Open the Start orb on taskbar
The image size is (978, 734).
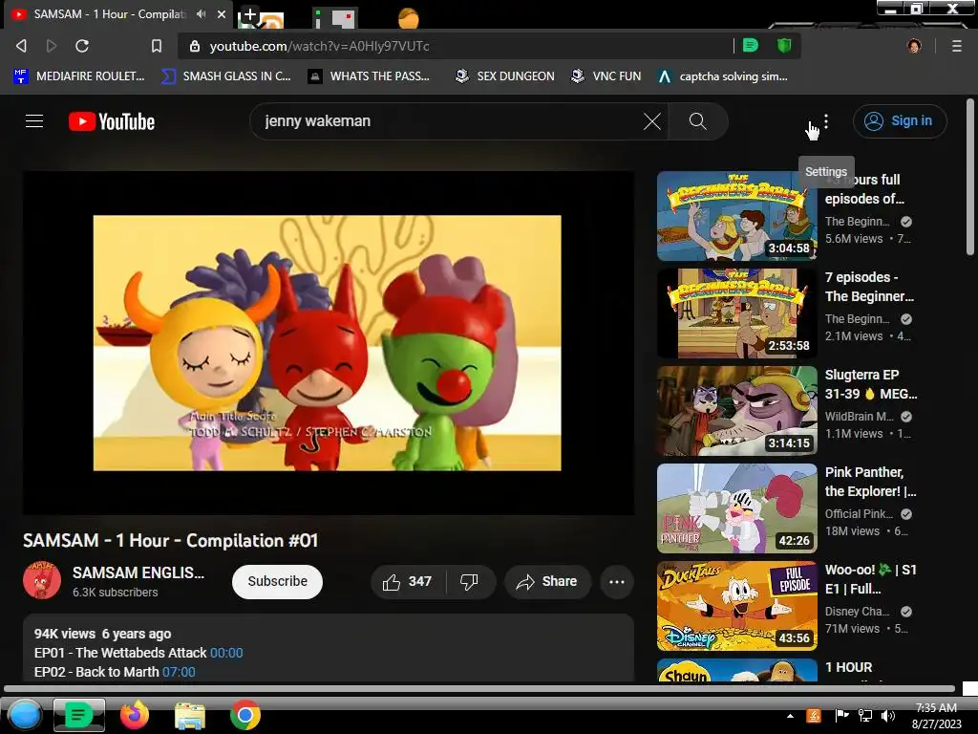pyautogui.click(x=24, y=715)
